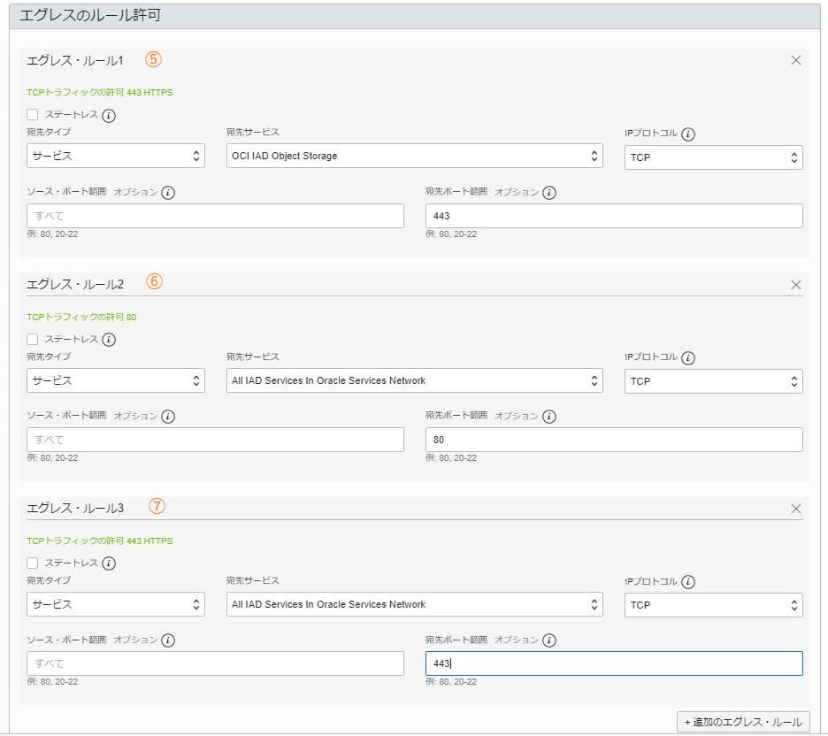Enable the Stateless checkbox in Egress Rule 1
This screenshot has width=828, height=736.
pyautogui.click(x=33, y=115)
